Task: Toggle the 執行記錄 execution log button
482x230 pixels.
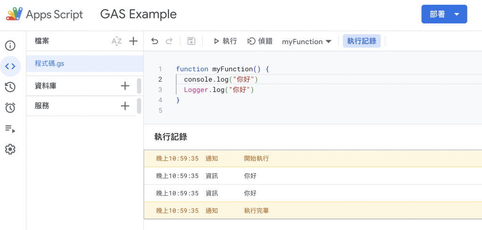Action: point(361,41)
